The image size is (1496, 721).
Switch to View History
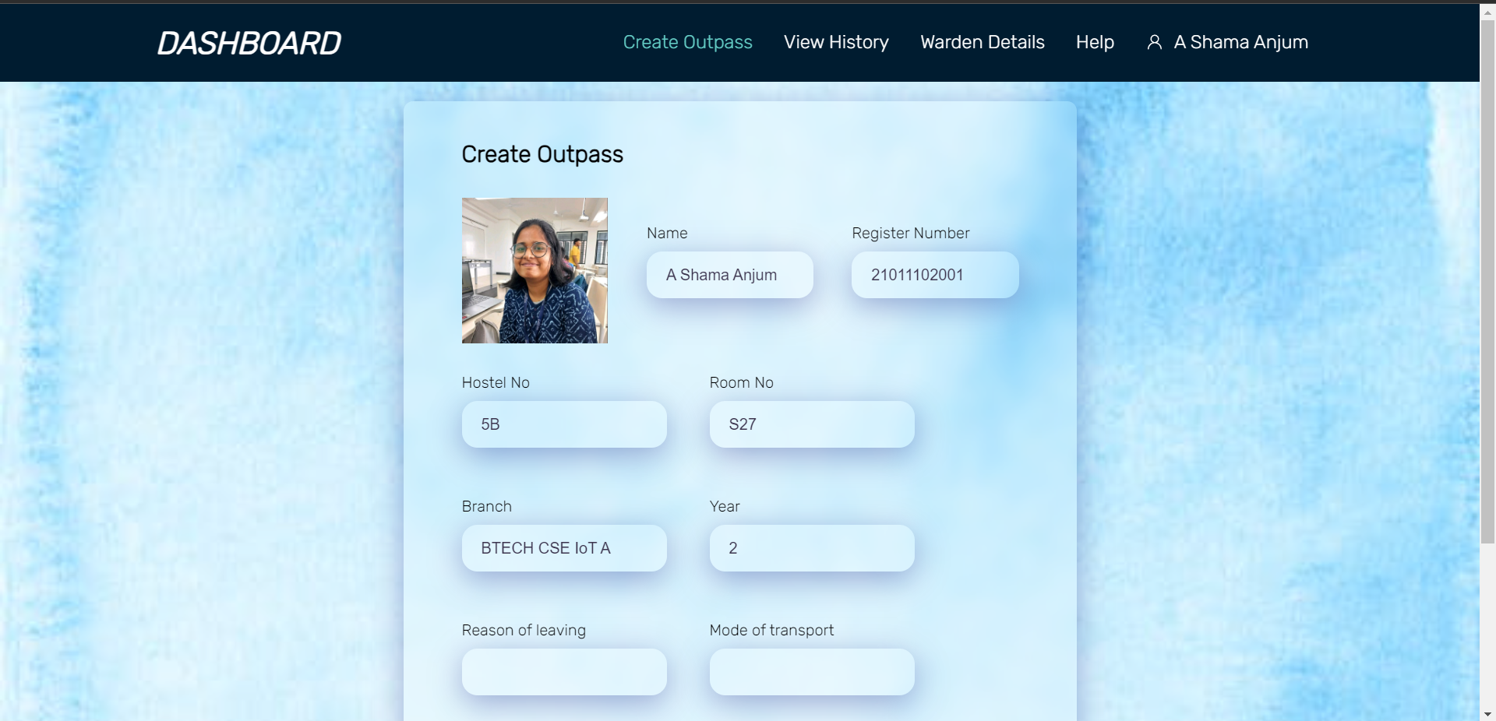pyautogui.click(x=836, y=42)
